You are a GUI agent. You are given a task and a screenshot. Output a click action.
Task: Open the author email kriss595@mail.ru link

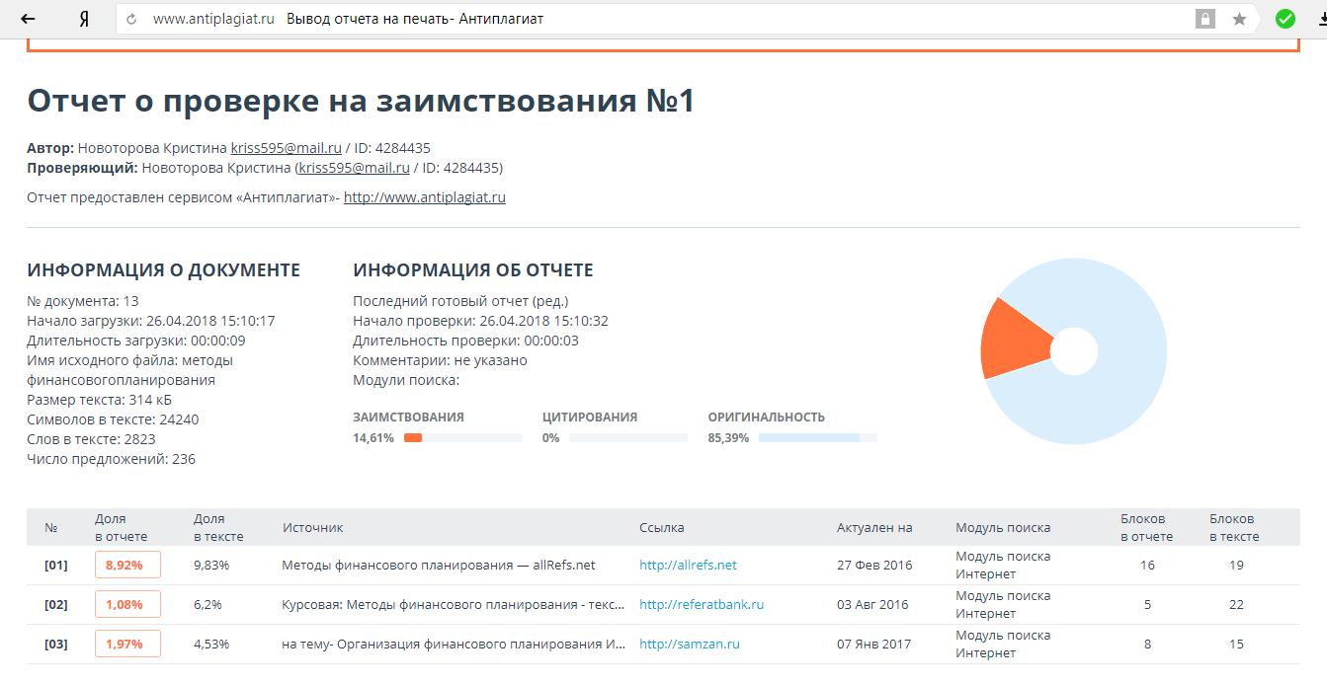[x=286, y=148]
